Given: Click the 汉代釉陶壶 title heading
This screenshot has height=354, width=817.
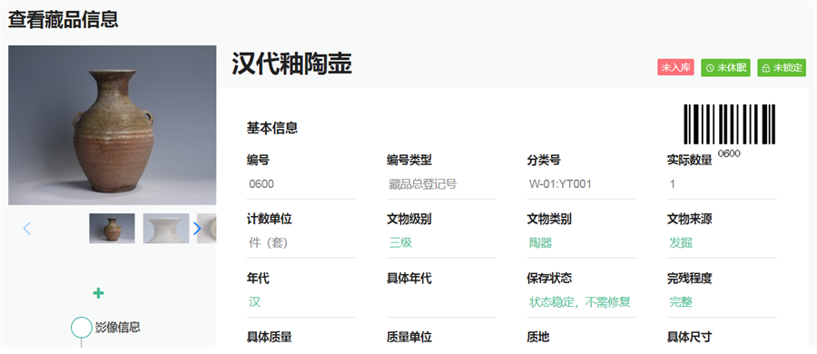Looking at the screenshot, I should [x=291, y=64].
